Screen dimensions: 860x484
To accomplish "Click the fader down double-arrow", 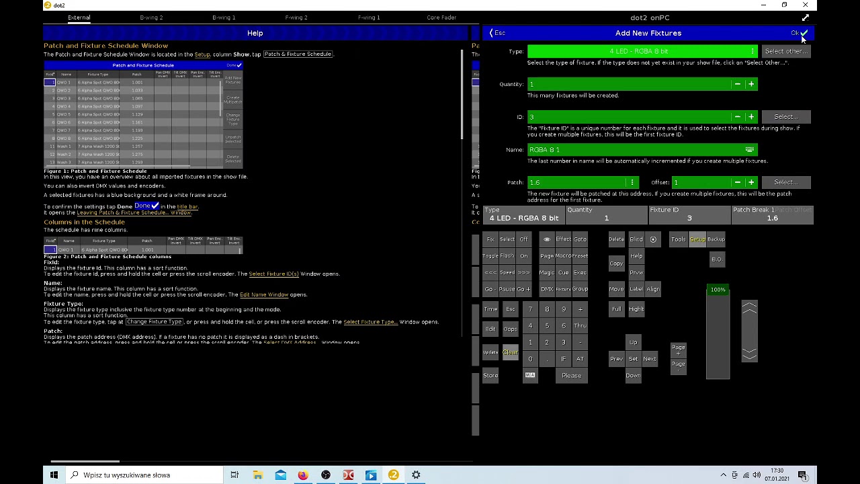I will click(749, 354).
